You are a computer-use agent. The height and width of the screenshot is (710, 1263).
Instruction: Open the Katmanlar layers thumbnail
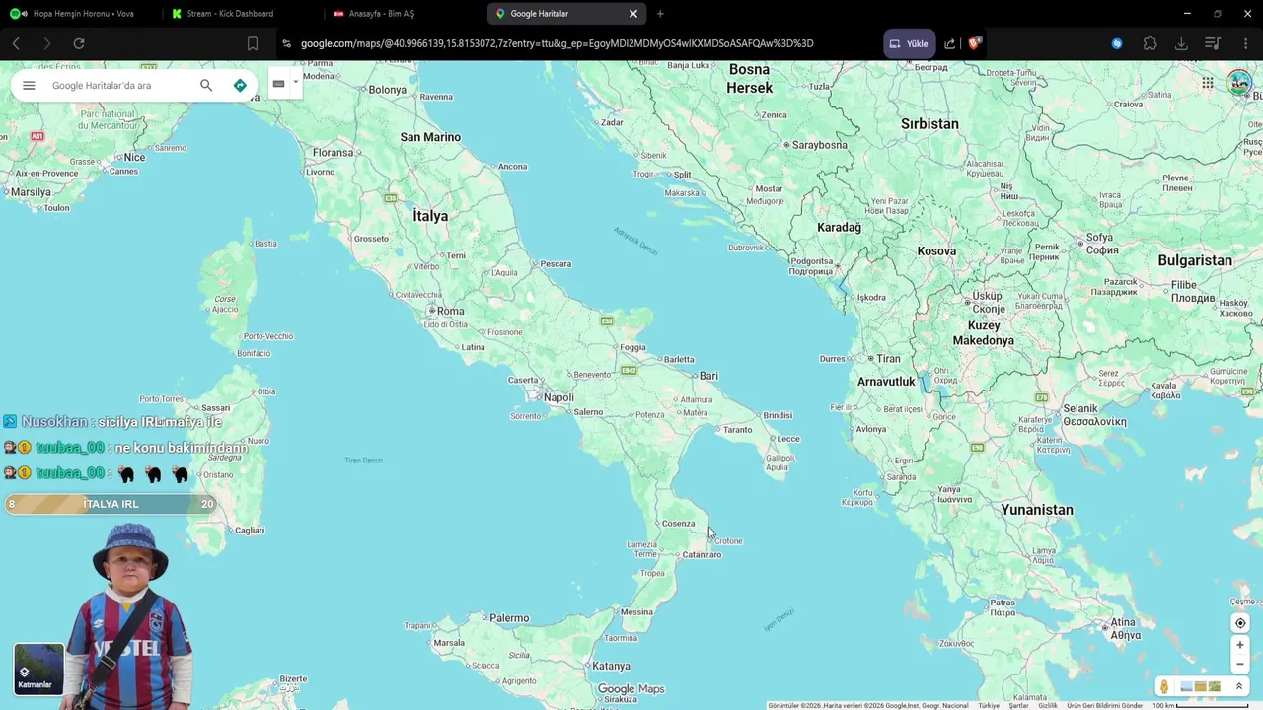pos(38,669)
